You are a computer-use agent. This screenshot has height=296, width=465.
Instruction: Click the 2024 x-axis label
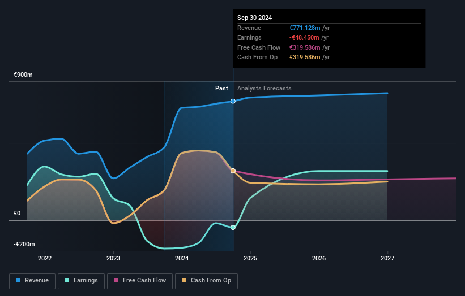182,259
